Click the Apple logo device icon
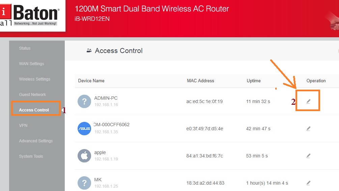339x191 pixels. [x=84, y=156]
